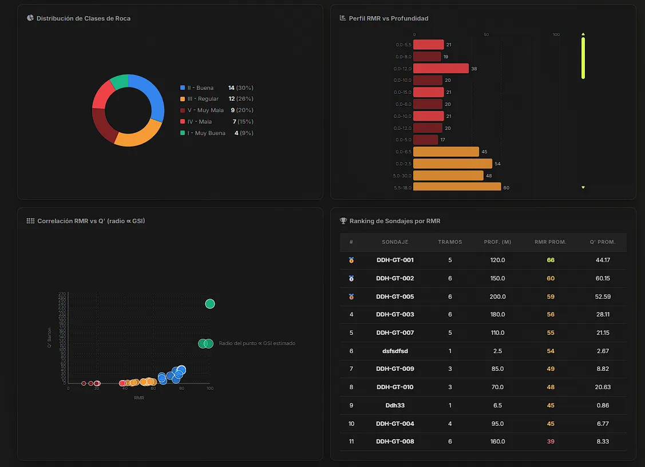Click the trophy icon beside Ranking de Sondajes

pyautogui.click(x=343, y=221)
